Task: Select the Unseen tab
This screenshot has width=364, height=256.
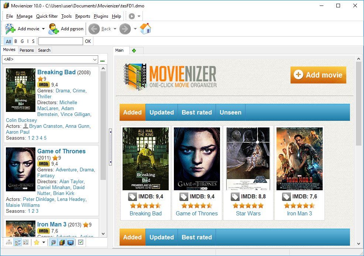Action: coord(230,112)
